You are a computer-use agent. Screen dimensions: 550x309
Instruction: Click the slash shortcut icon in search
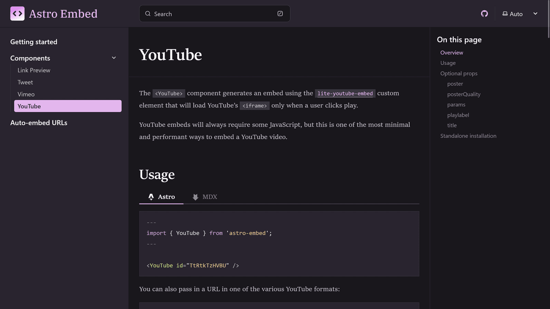point(280,14)
